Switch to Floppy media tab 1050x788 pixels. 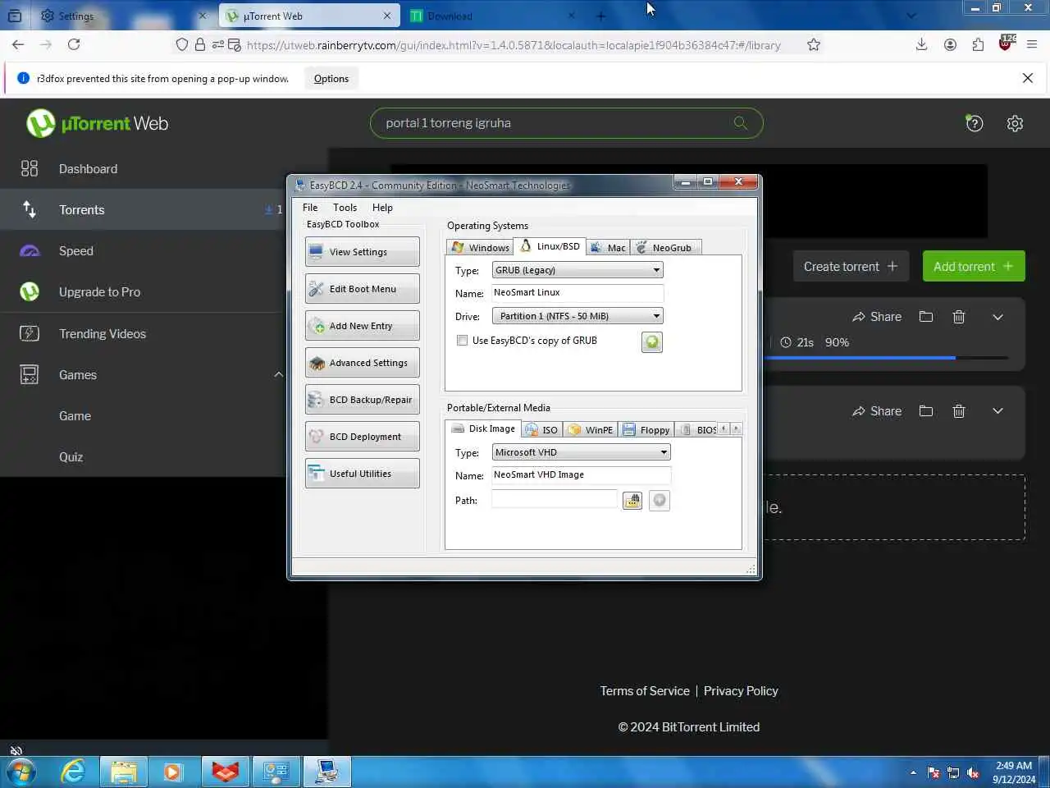click(646, 430)
